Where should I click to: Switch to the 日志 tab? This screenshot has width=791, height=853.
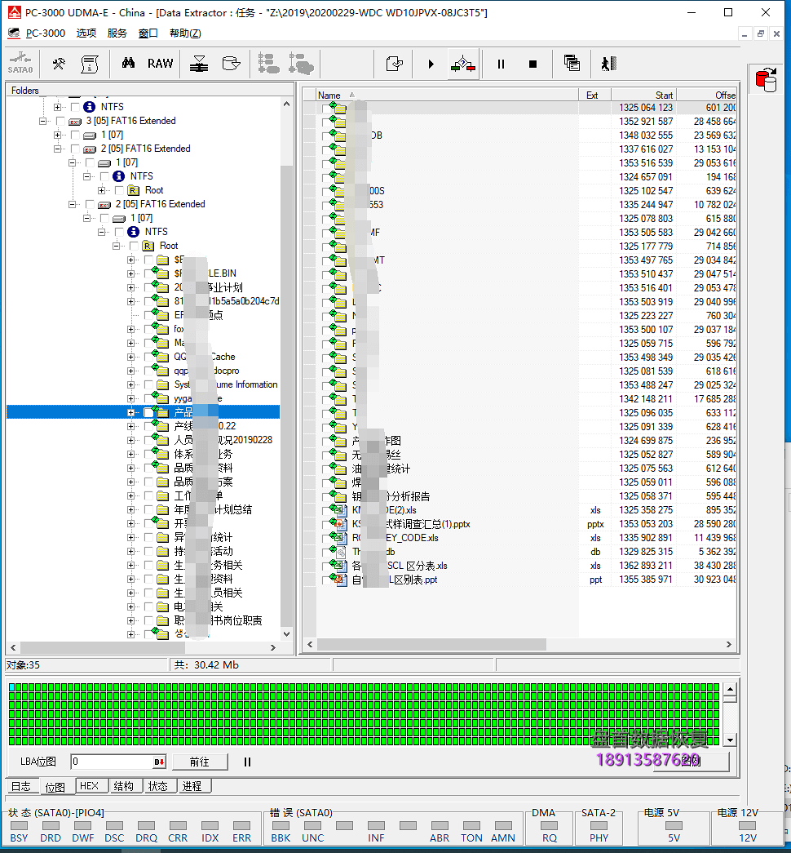point(21,787)
